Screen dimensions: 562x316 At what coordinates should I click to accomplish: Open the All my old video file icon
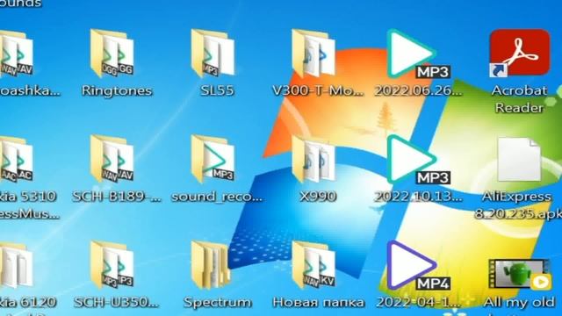click(520, 274)
